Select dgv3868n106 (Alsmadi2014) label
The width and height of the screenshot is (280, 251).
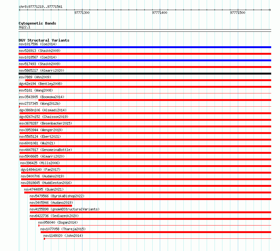point(43,110)
